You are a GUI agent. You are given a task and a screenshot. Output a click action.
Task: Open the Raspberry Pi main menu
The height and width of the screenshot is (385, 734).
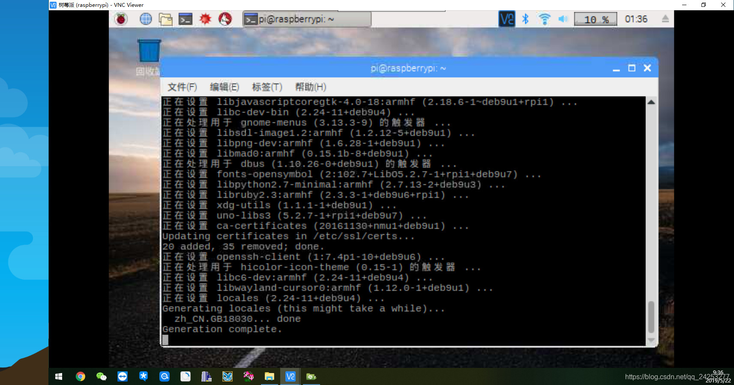point(121,19)
